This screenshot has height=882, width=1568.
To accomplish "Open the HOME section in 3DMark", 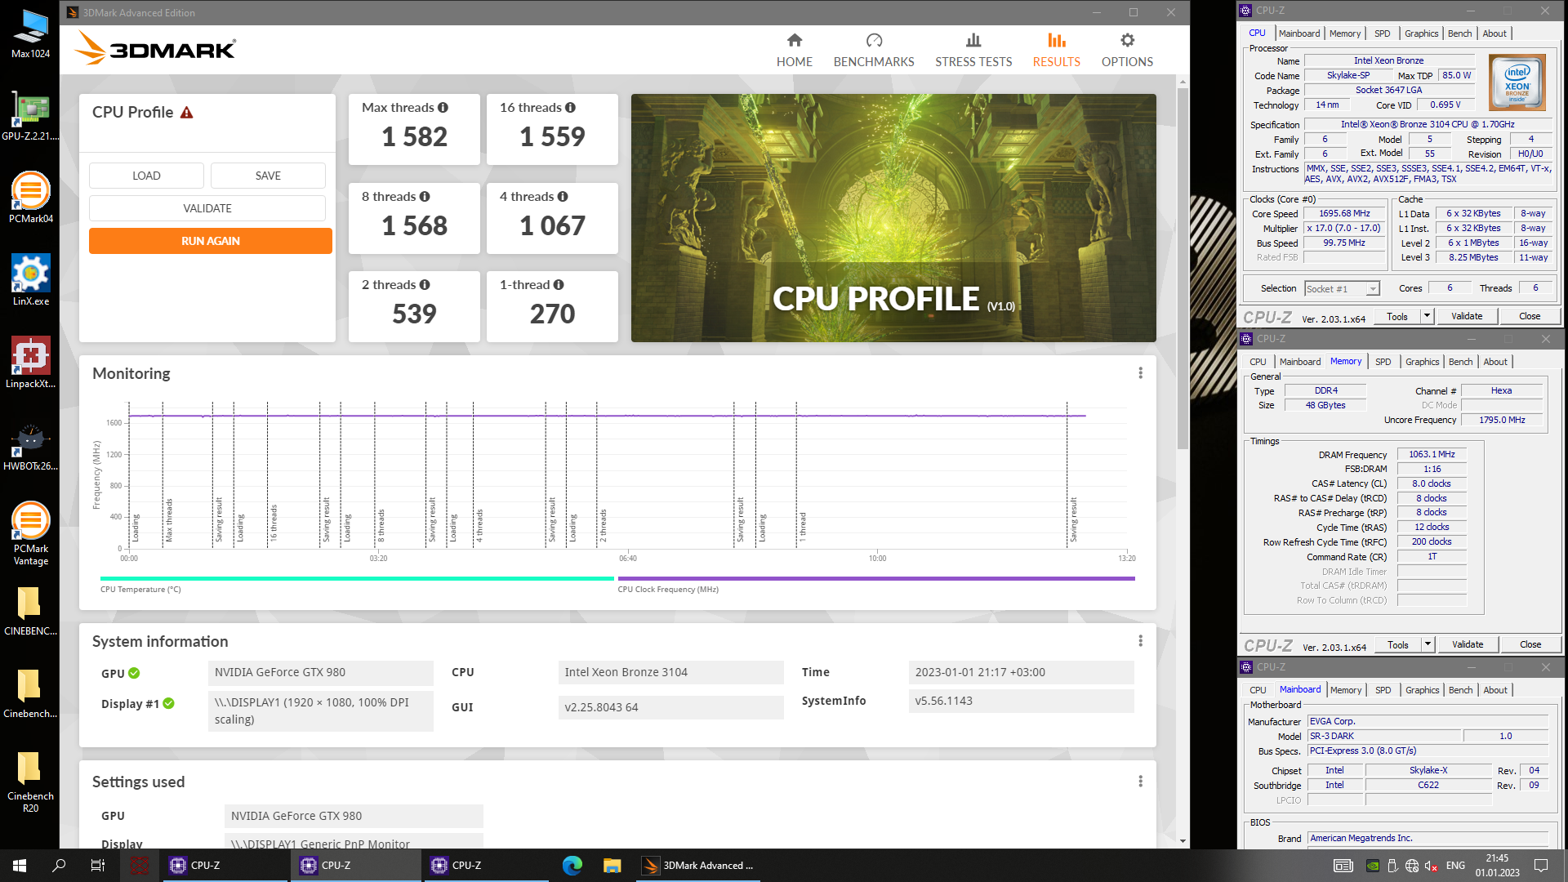I will [x=794, y=50].
